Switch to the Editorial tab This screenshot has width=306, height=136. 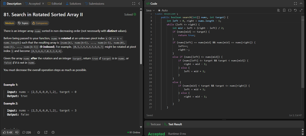pos(54,4)
